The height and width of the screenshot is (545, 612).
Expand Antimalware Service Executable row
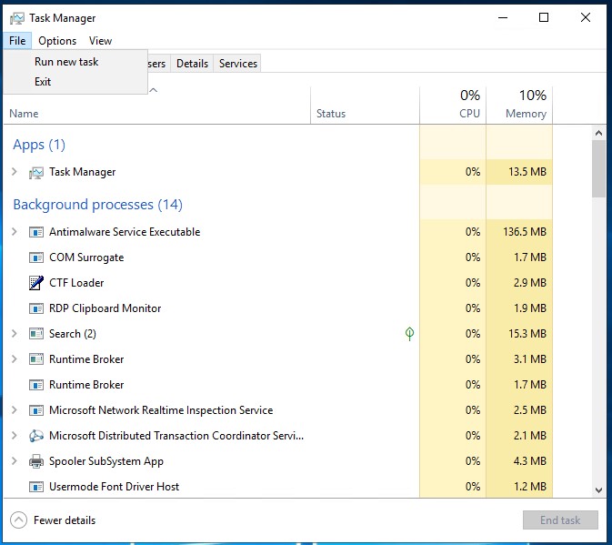[x=15, y=232]
